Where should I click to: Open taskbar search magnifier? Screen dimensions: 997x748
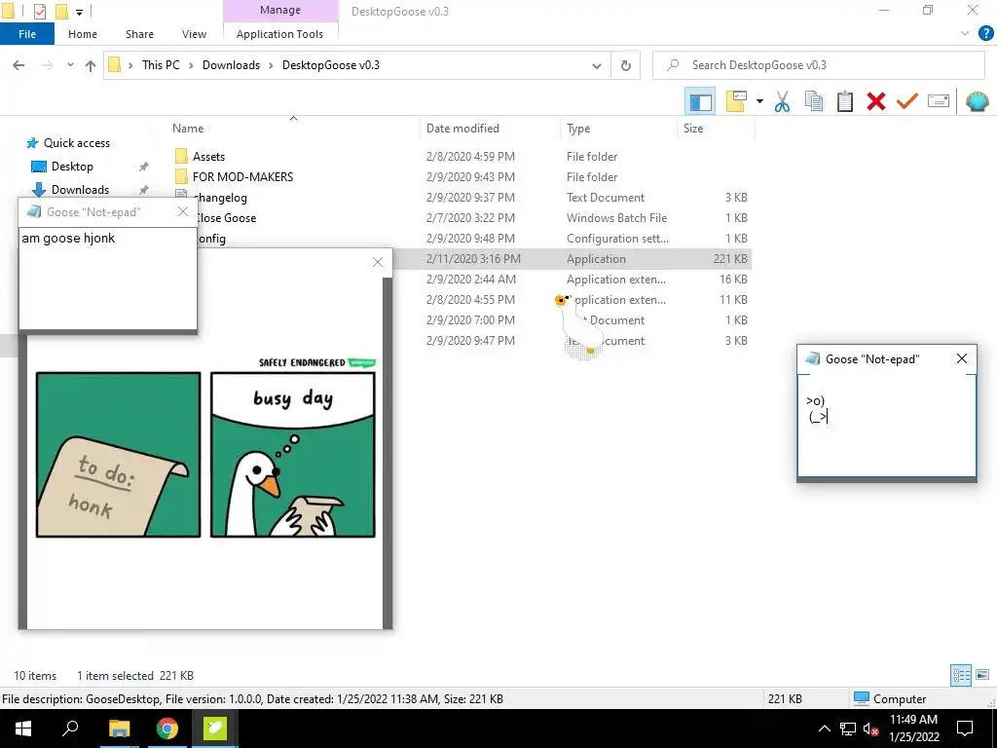pos(70,729)
